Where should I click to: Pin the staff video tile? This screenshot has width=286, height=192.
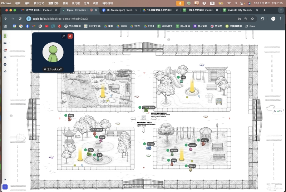click(64, 36)
